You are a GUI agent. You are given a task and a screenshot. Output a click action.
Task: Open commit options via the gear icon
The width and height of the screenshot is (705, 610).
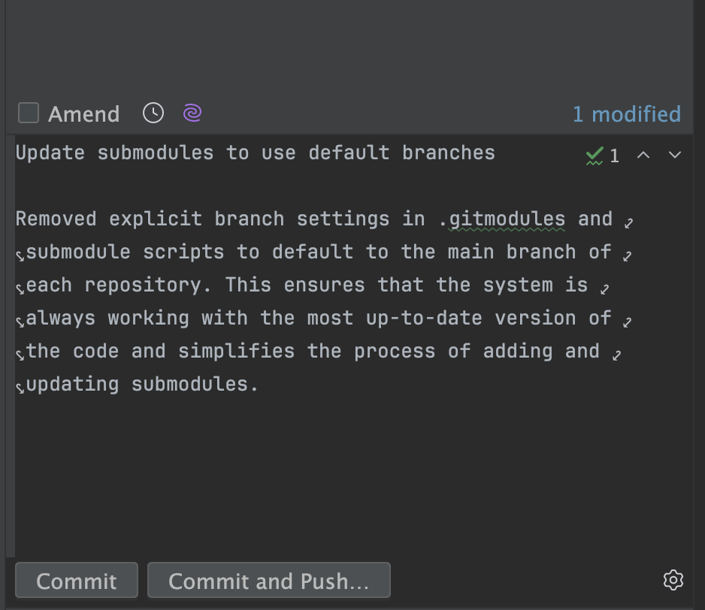pyautogui.click(x=673, y=580)
